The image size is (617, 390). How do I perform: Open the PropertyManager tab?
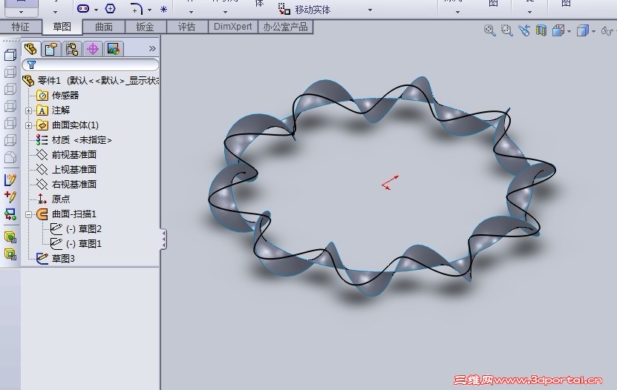pyautogui.click(x=51, y=49)
